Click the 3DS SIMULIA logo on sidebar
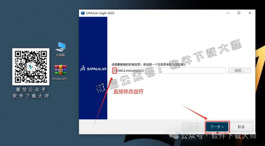The height and width of the screenshot is (146, 265). [93, 68]
